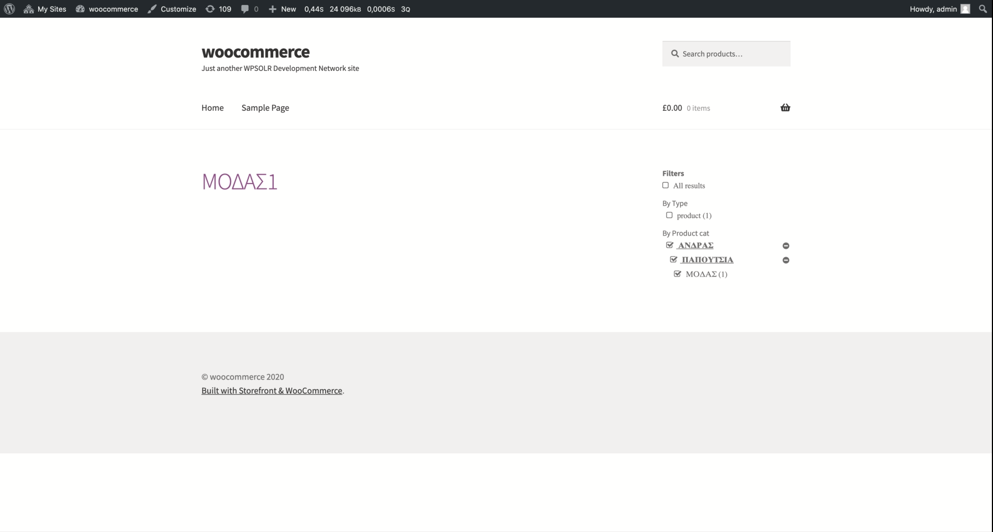Open the cart showing £0.00 0 items
This screenshot has width=993, height=532.
pyautogui.click(x=726, y=108)
